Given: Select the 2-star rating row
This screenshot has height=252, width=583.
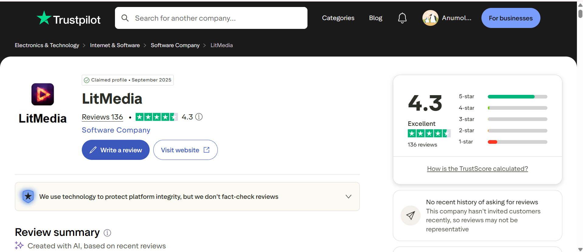Looking at the screenshot, I should tap(503, 130).
